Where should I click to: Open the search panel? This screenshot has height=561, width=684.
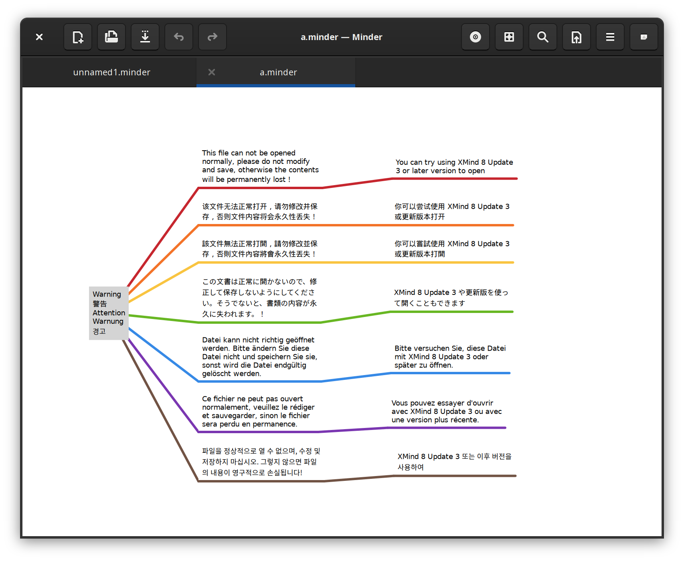pos(542,37)
